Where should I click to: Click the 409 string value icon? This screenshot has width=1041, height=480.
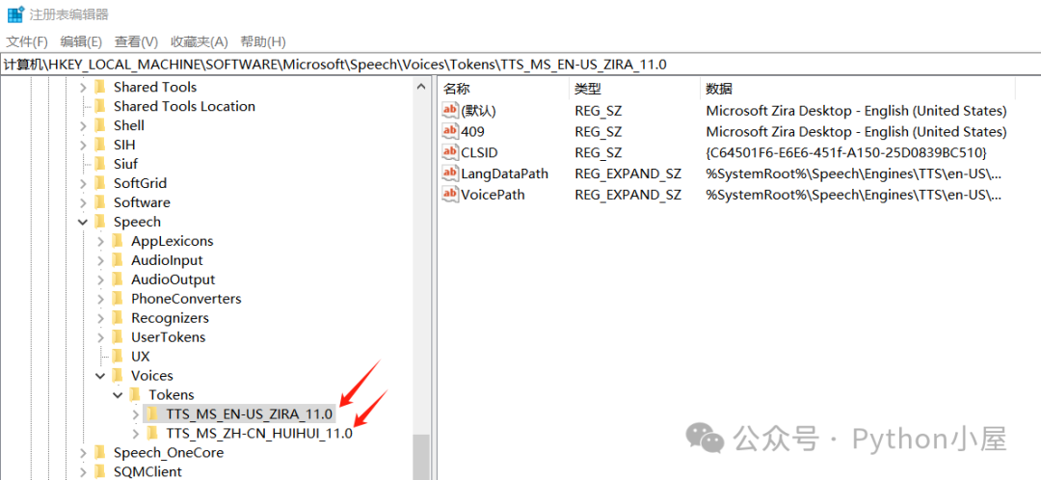[451, 131]
